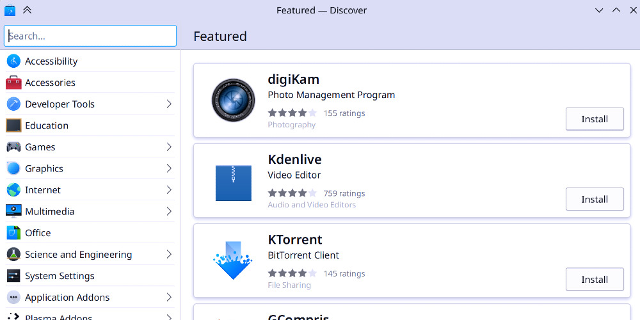This screenshot has height=320, width=640.
Task: Click the System Settings icon
Action: tap(13, 276)
